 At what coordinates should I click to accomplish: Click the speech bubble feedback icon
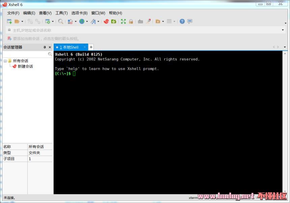coord(190,21)
